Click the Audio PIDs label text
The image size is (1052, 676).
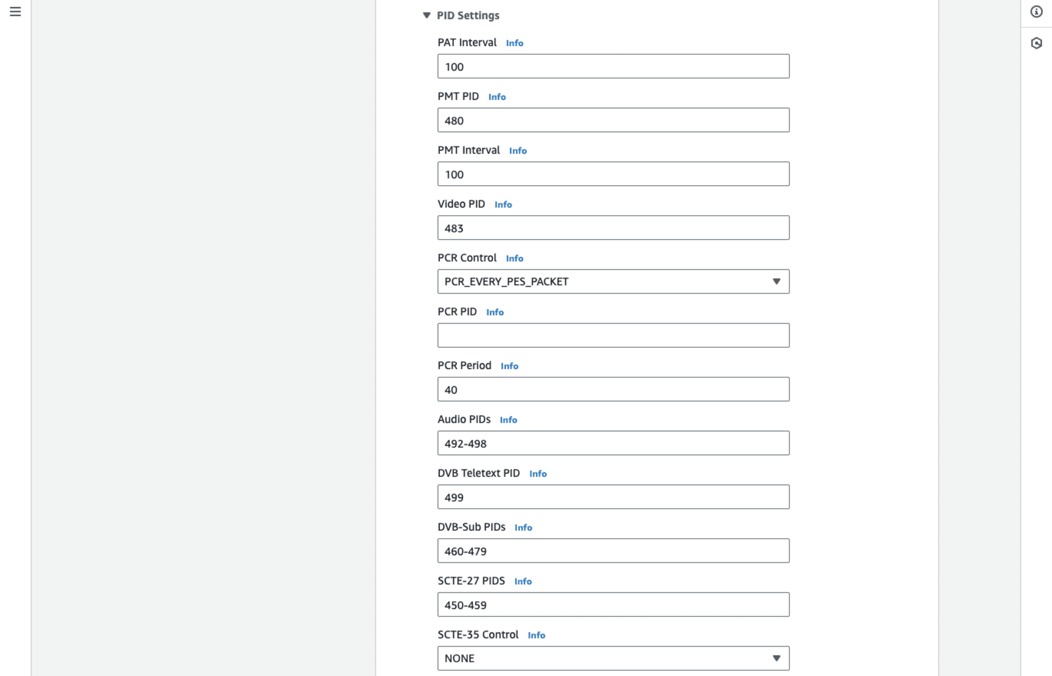point(464,419)
